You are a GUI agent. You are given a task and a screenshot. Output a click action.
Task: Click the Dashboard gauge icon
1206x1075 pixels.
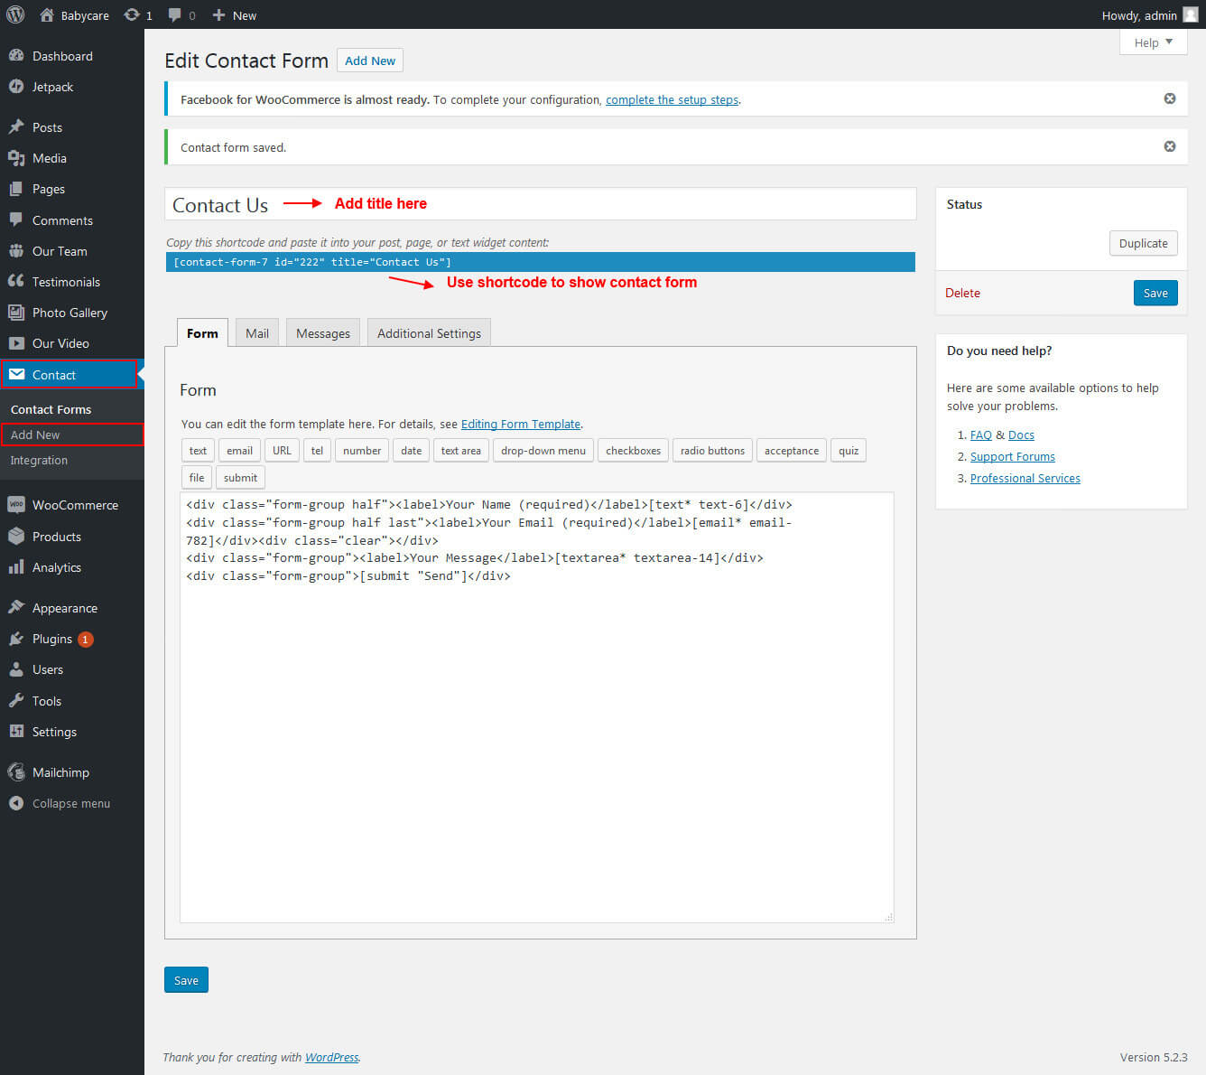16,55
